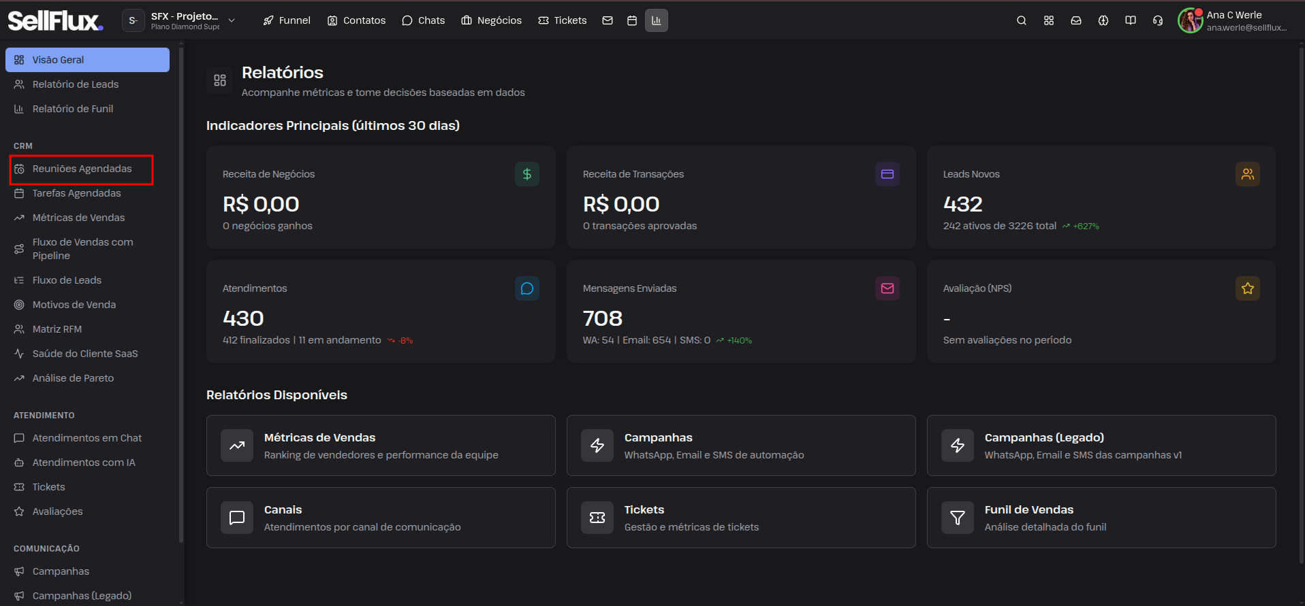Open the Funnel menu
The width and height of the screenshot is (1305, 606).
[287, 20]
